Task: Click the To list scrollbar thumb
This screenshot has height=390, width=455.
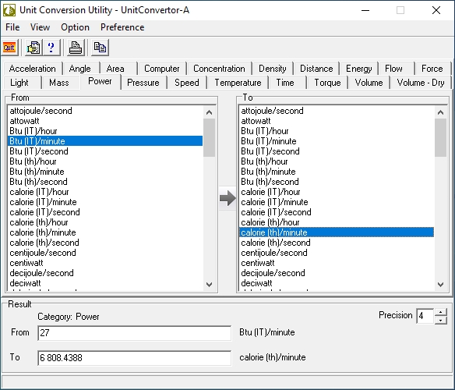Action: tap(440, 138)
